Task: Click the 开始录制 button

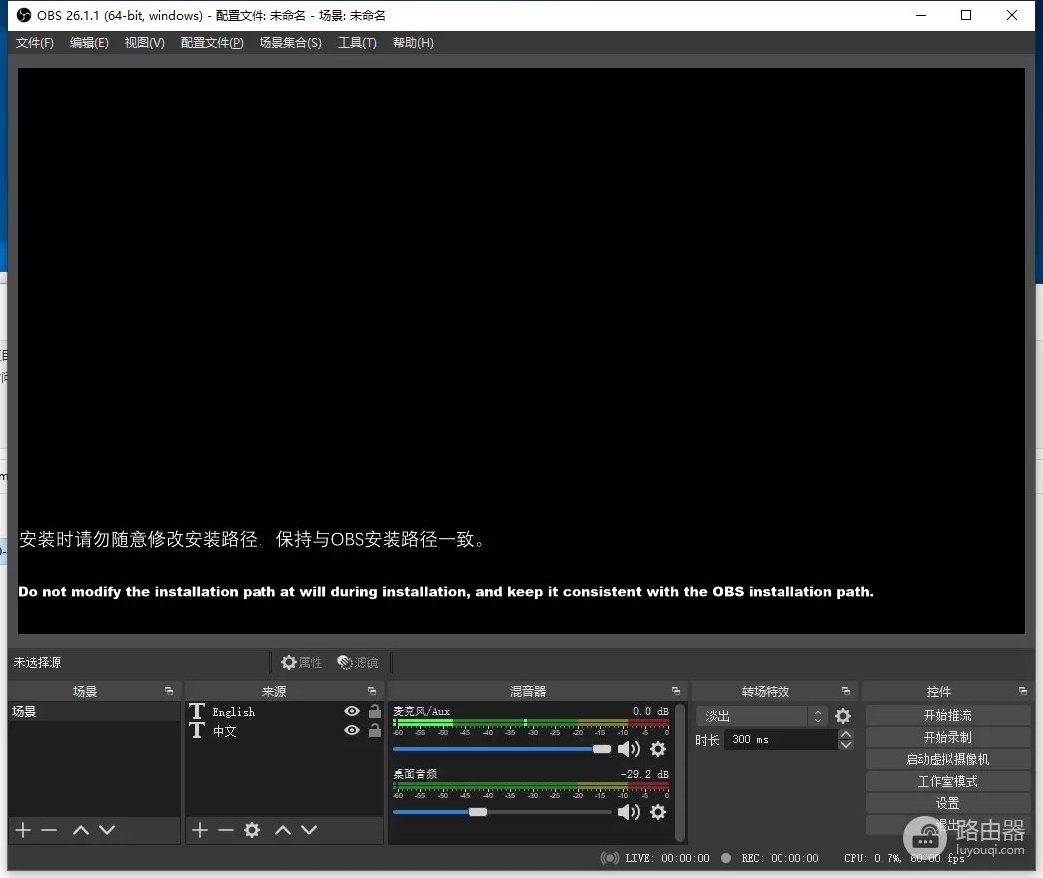Action: pos(947,737)
